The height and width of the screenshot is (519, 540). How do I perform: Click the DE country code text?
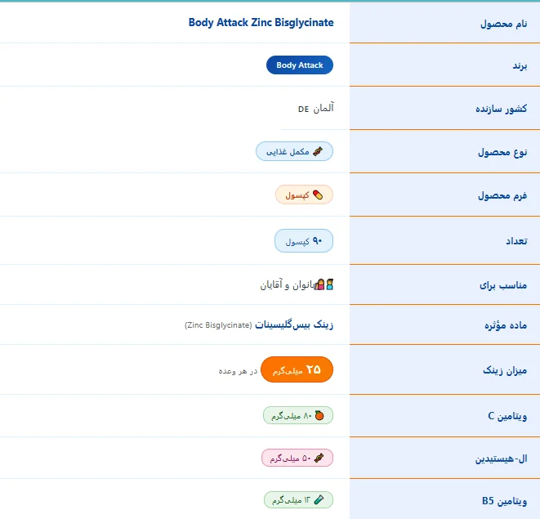click(x=303, y=110)
